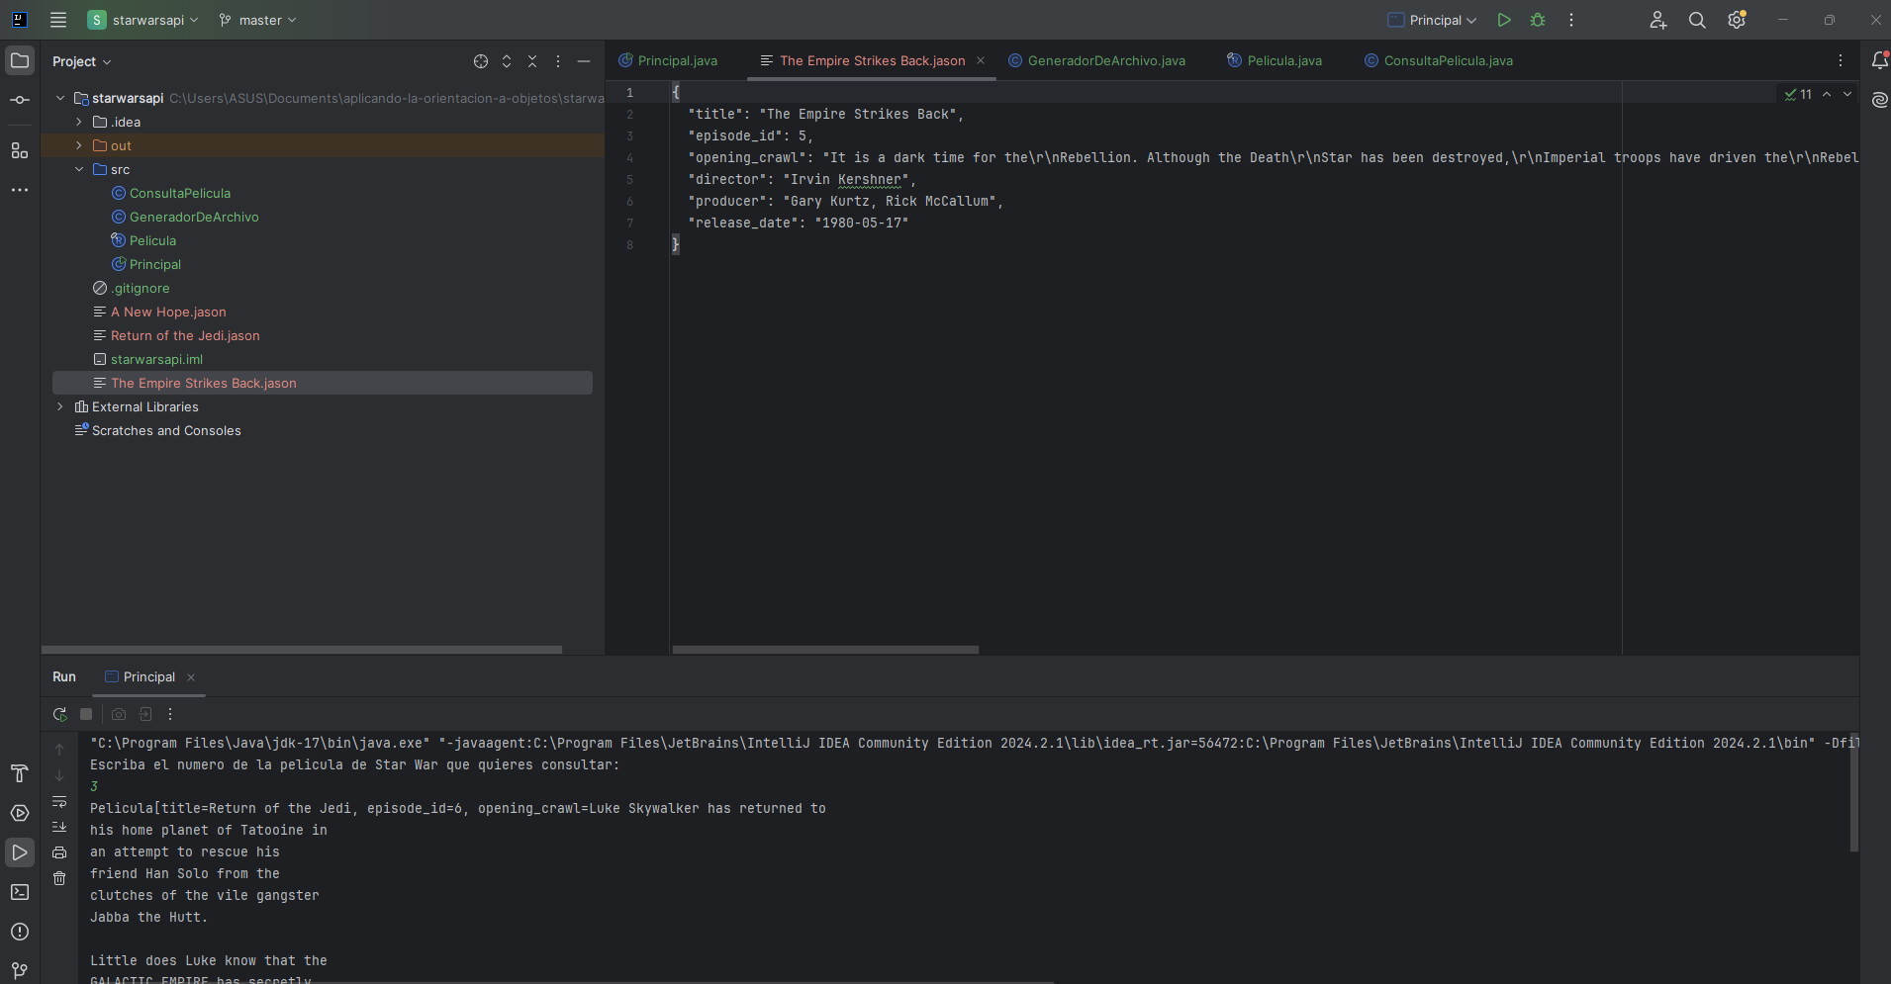Toggle soft-wrap in console output
This screenshot has height=984, width=1891.
(x=59, y=801)
